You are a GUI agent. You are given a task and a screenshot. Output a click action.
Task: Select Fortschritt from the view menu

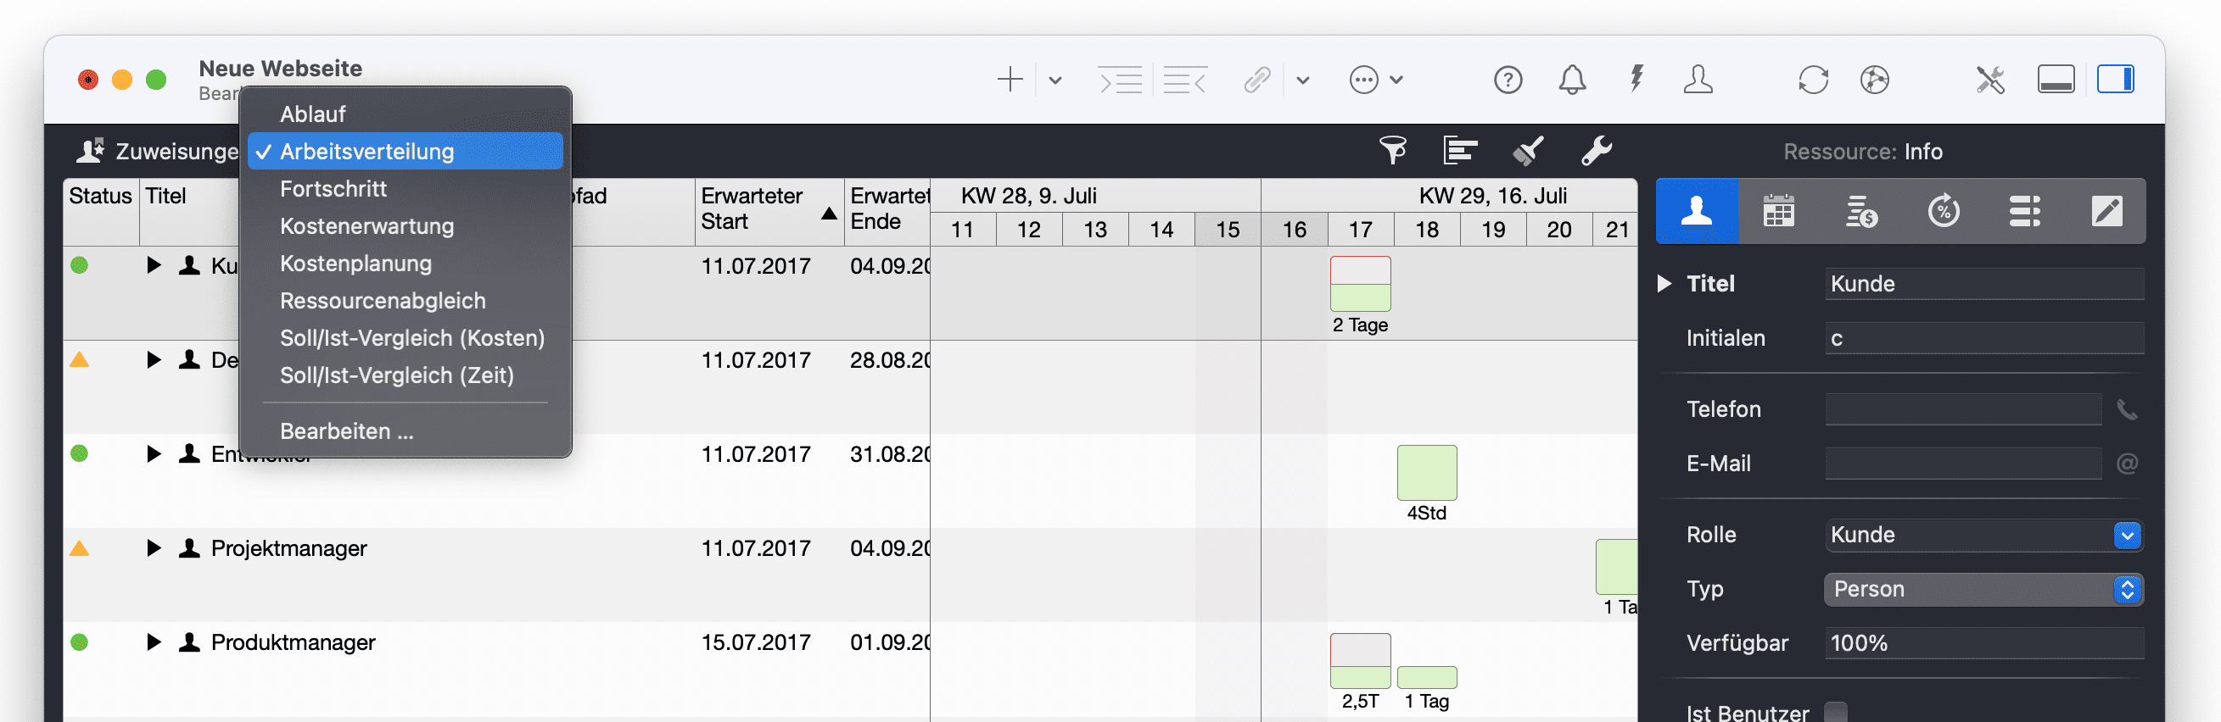[x=333, y=189]
